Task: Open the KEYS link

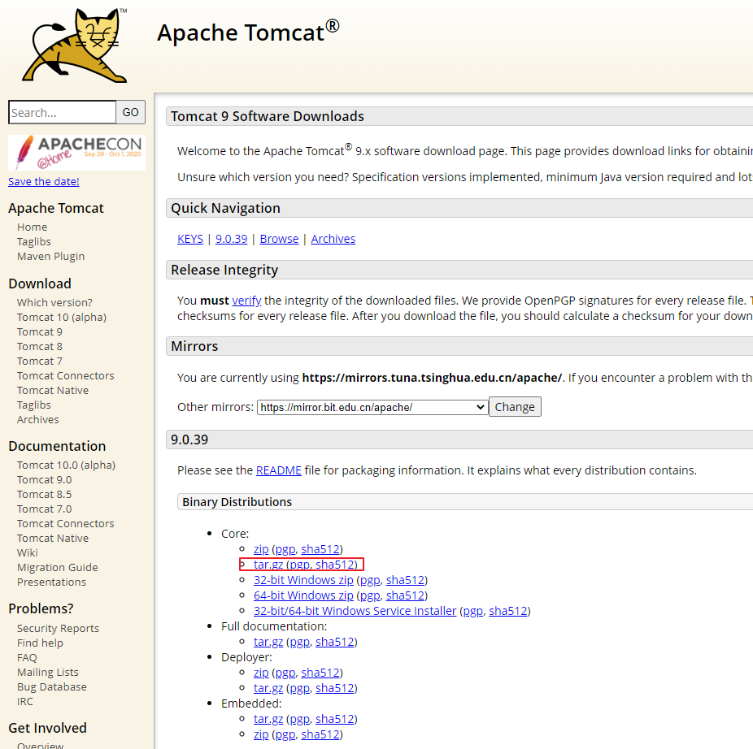Action: tap(190, 239)
